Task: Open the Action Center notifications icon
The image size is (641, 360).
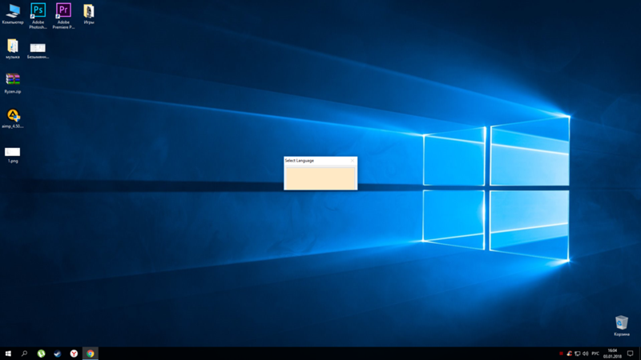Action: (x=630, y=354)
